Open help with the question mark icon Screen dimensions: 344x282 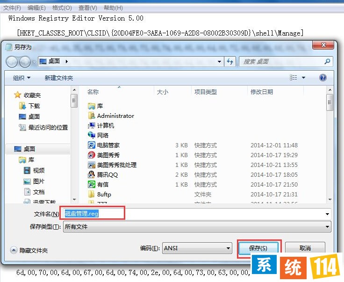(322, 78)
